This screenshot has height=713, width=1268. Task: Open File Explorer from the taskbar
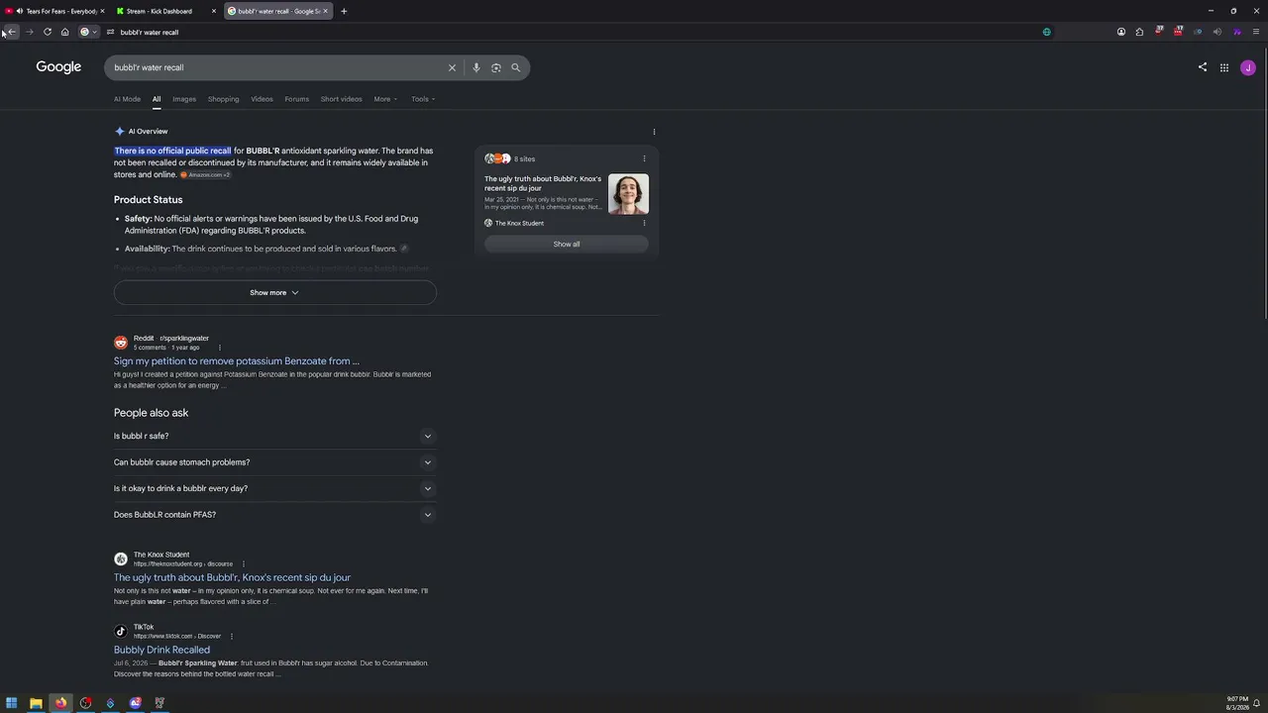[36, 703]
